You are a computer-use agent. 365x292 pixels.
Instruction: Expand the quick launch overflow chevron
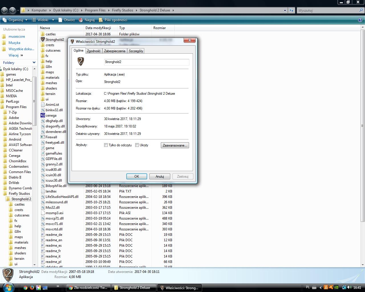(58, 286)
